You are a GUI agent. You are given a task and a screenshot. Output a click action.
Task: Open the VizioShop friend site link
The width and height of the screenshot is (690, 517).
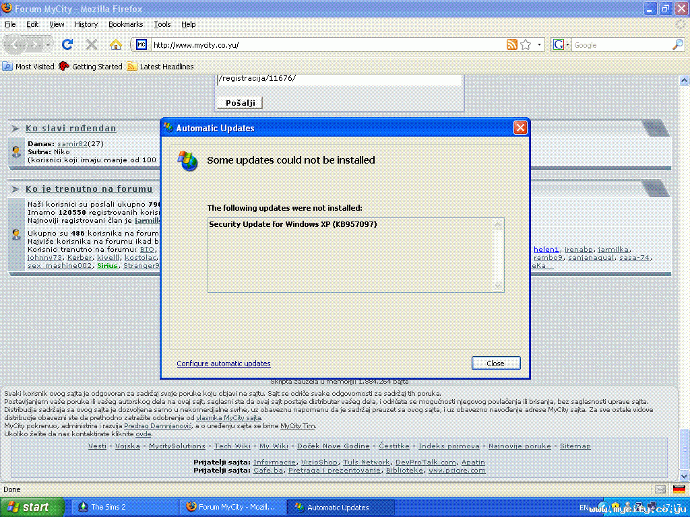[319, 462]
